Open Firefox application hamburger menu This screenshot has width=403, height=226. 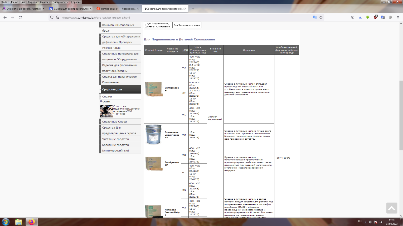click(398, 17)
